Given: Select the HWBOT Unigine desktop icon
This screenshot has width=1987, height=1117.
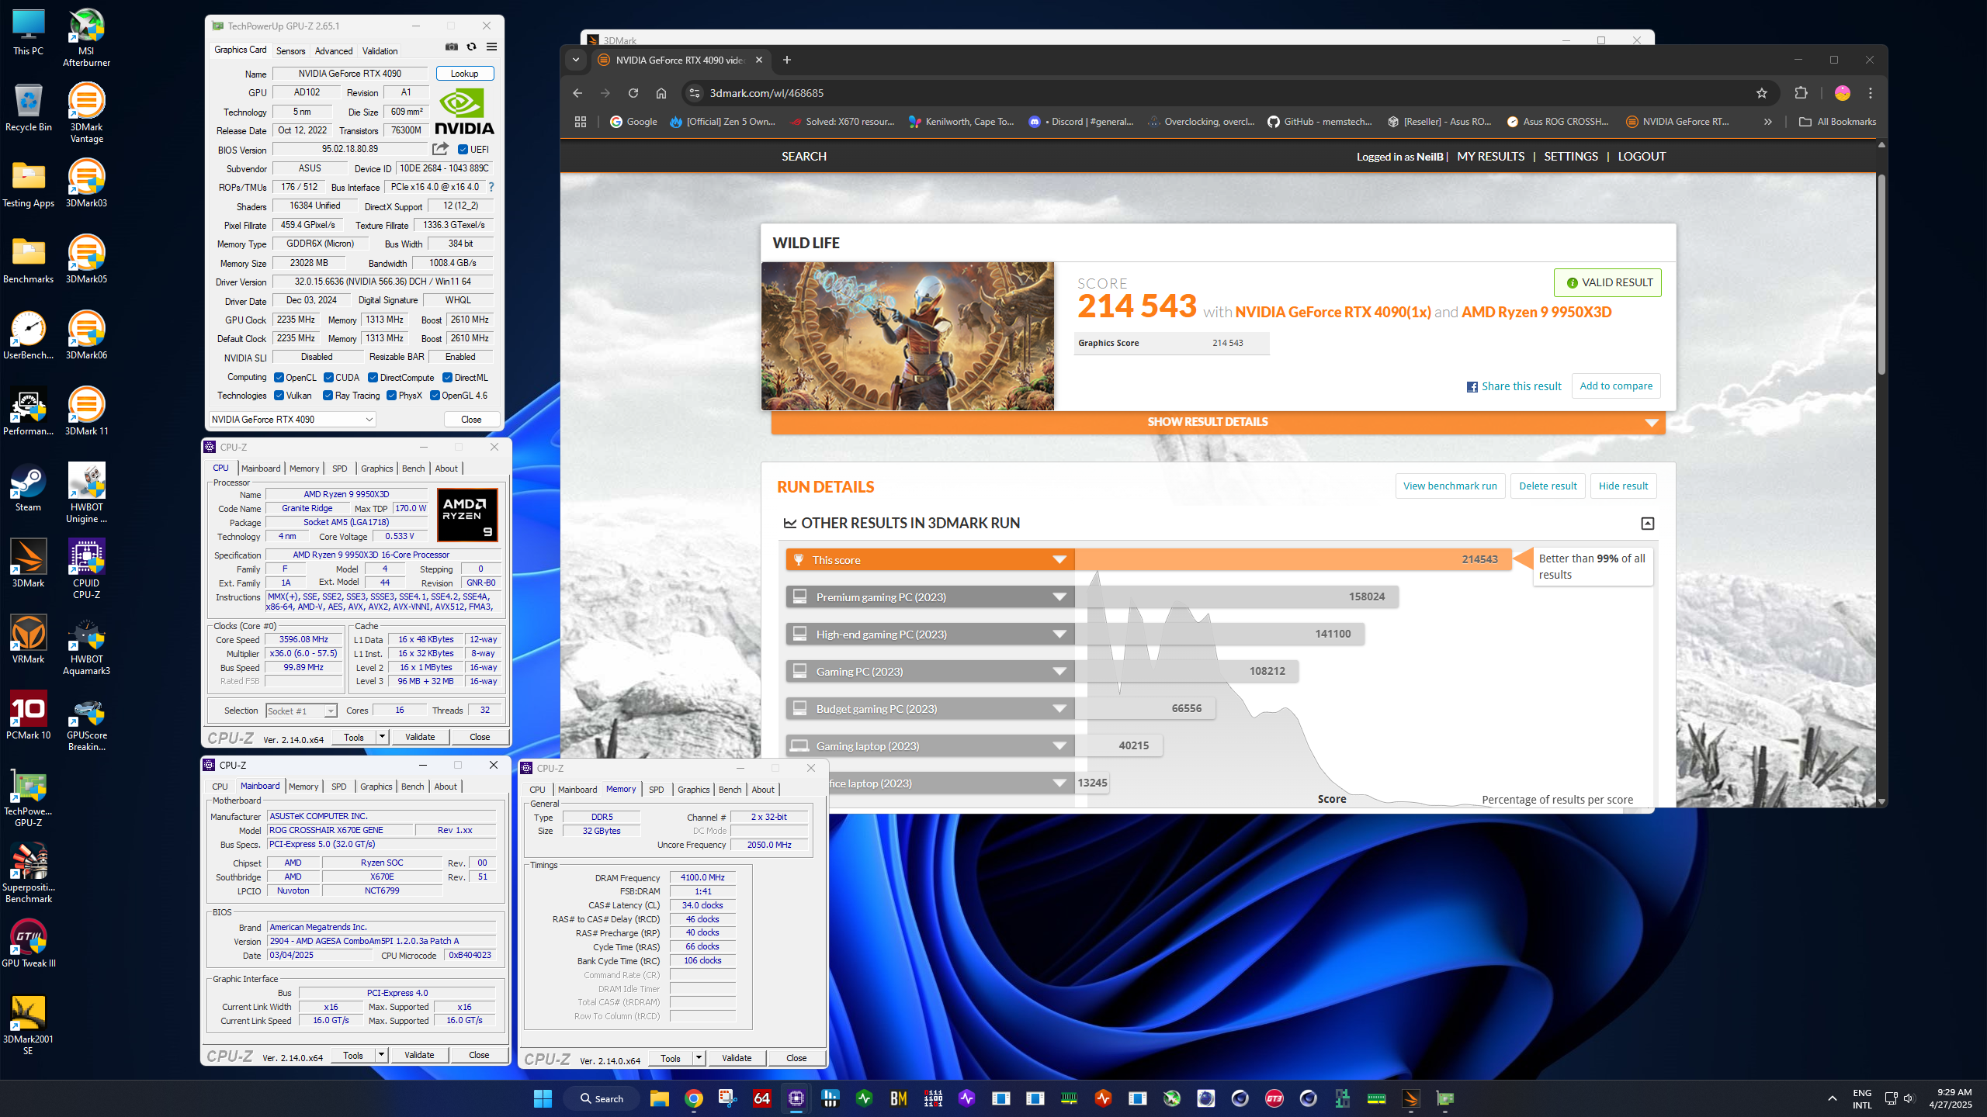Looking at the screenshot, I should tap(86, 494).
